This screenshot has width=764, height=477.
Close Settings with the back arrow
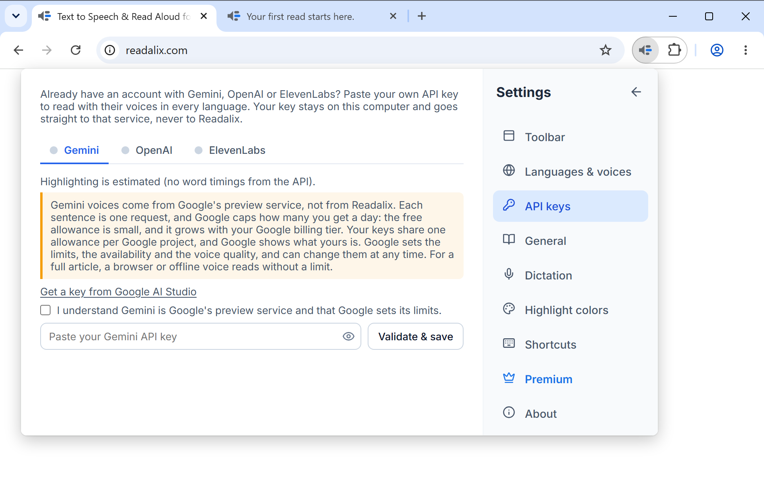636,92
